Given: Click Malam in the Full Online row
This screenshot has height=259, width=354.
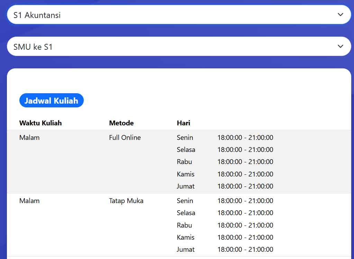Looking at the screenshot, I should point(29,137).
